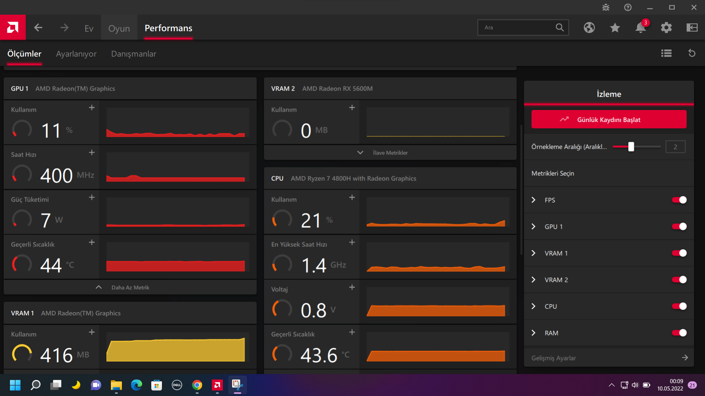Screen dimensions: 705x396
Task: Open the Ayarlanıyor sub-tab
Action: point(76,54)
